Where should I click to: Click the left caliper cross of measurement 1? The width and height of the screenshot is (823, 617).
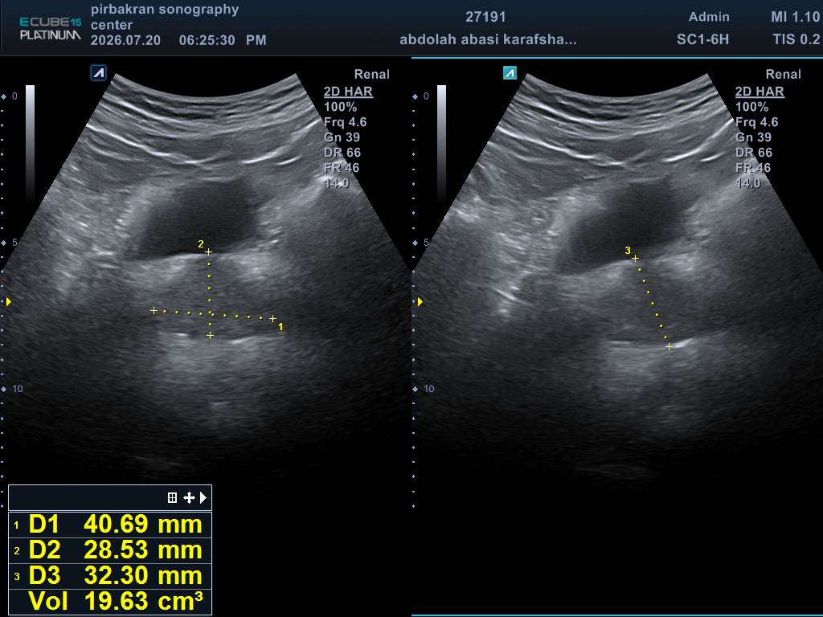154,311
